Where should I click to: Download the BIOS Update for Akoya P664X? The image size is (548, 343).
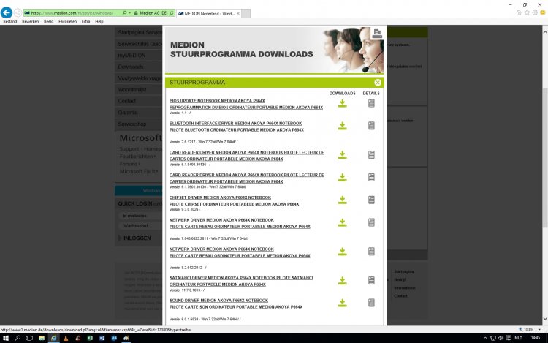click(x=342, y=103)
